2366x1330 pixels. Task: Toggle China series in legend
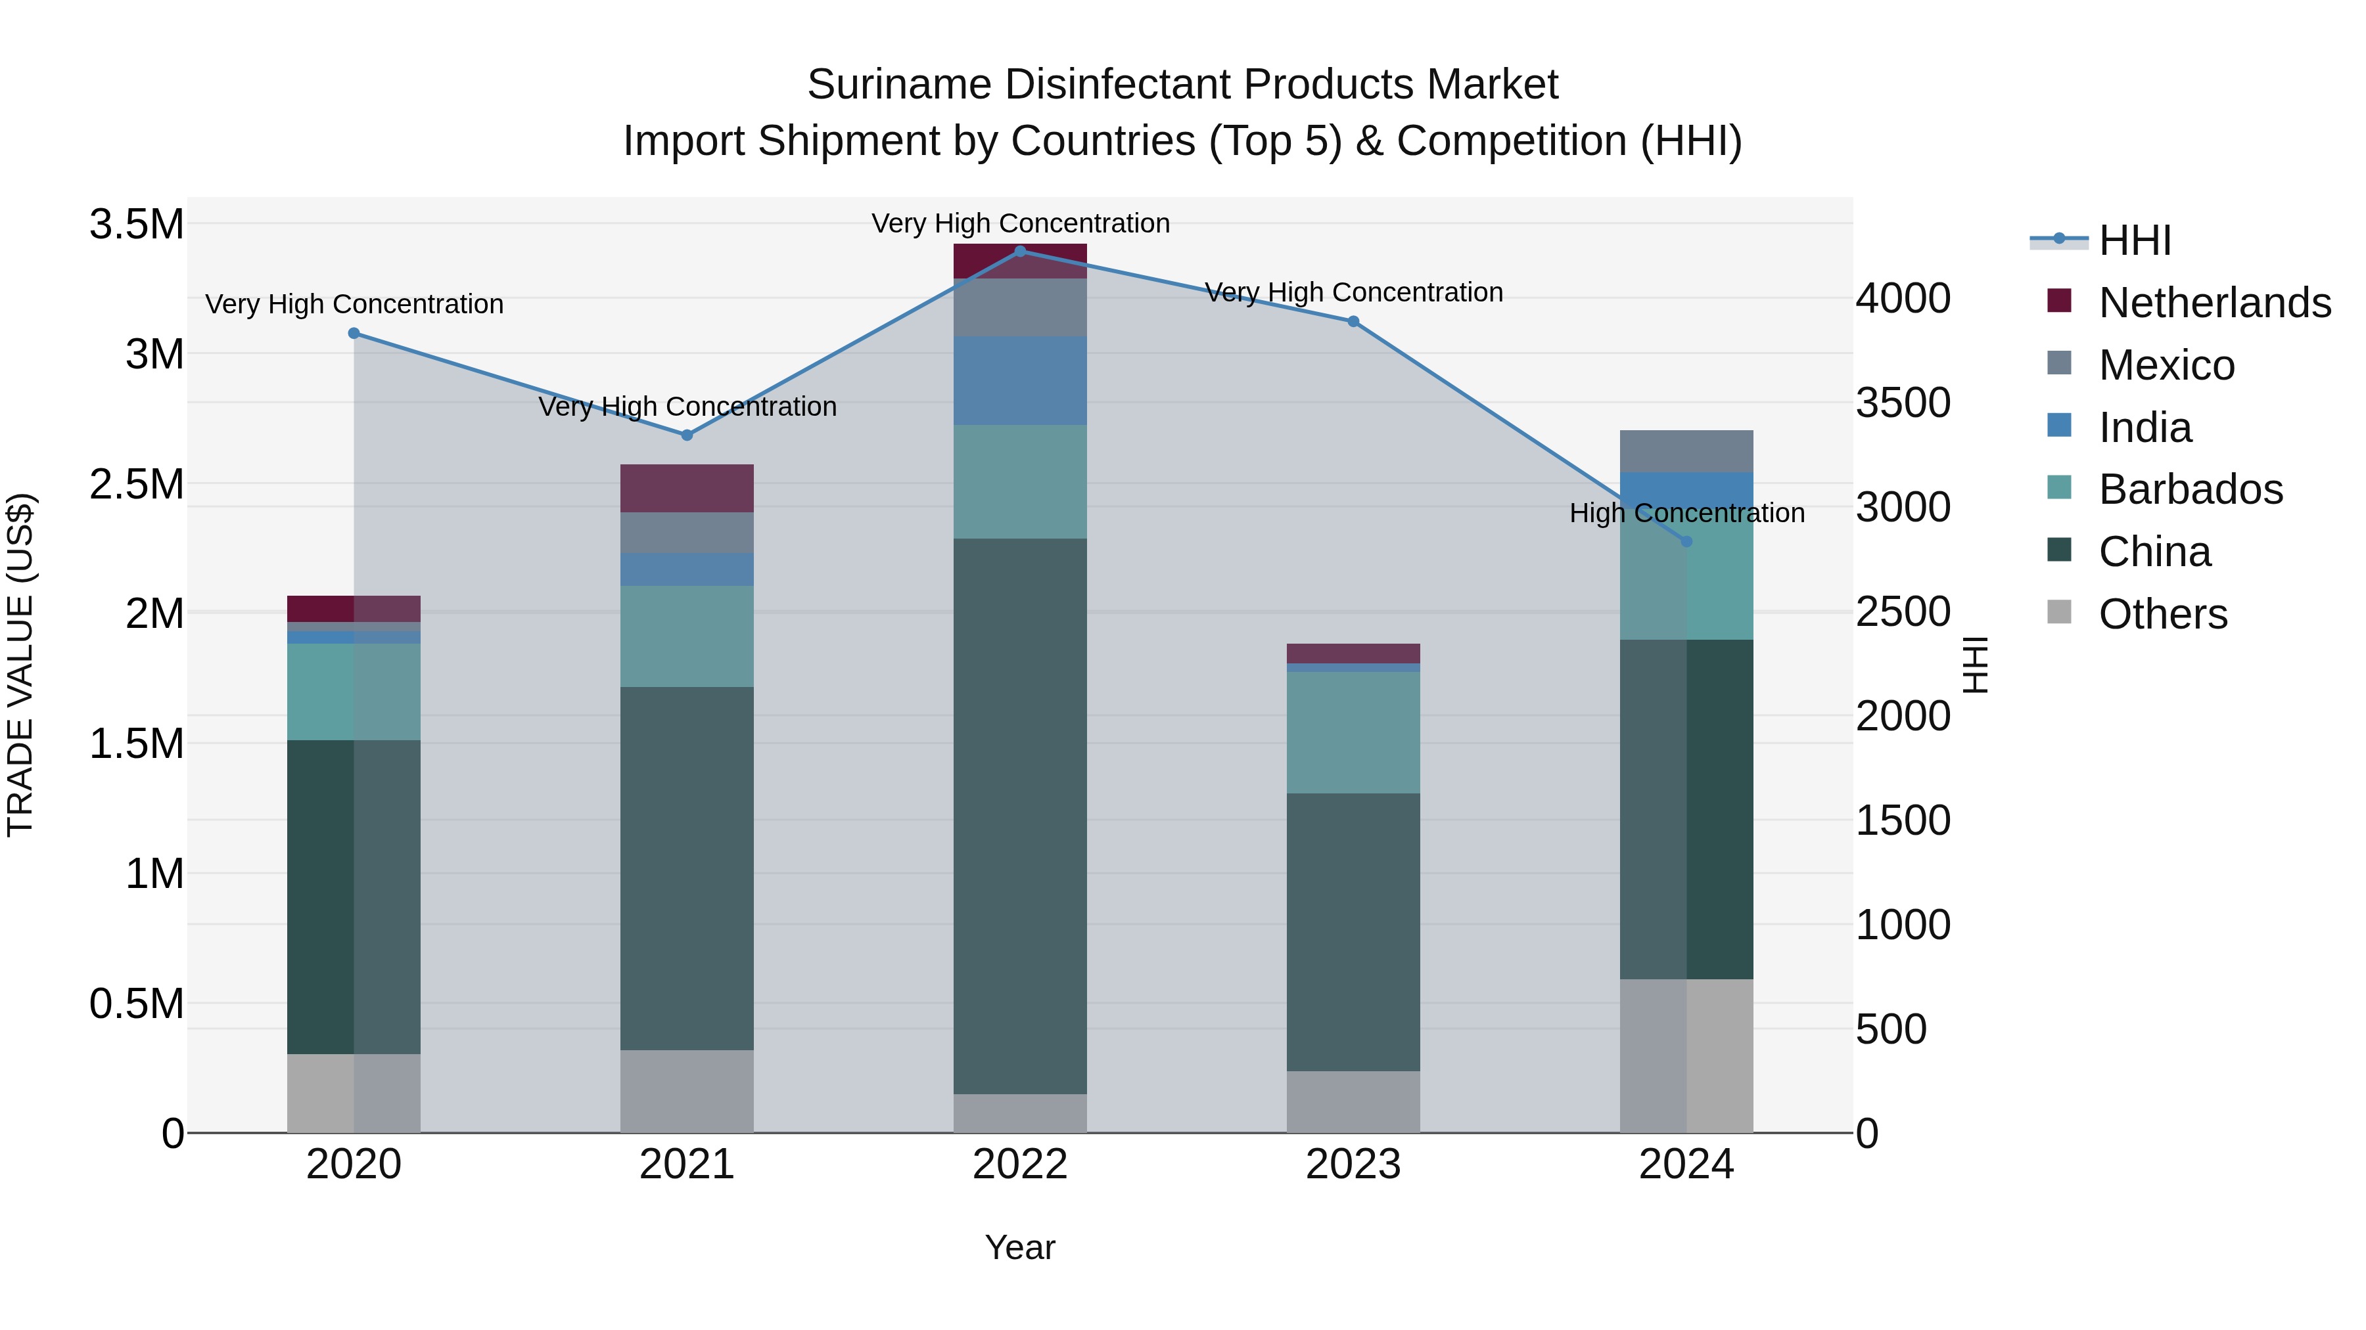(2129, 552)
